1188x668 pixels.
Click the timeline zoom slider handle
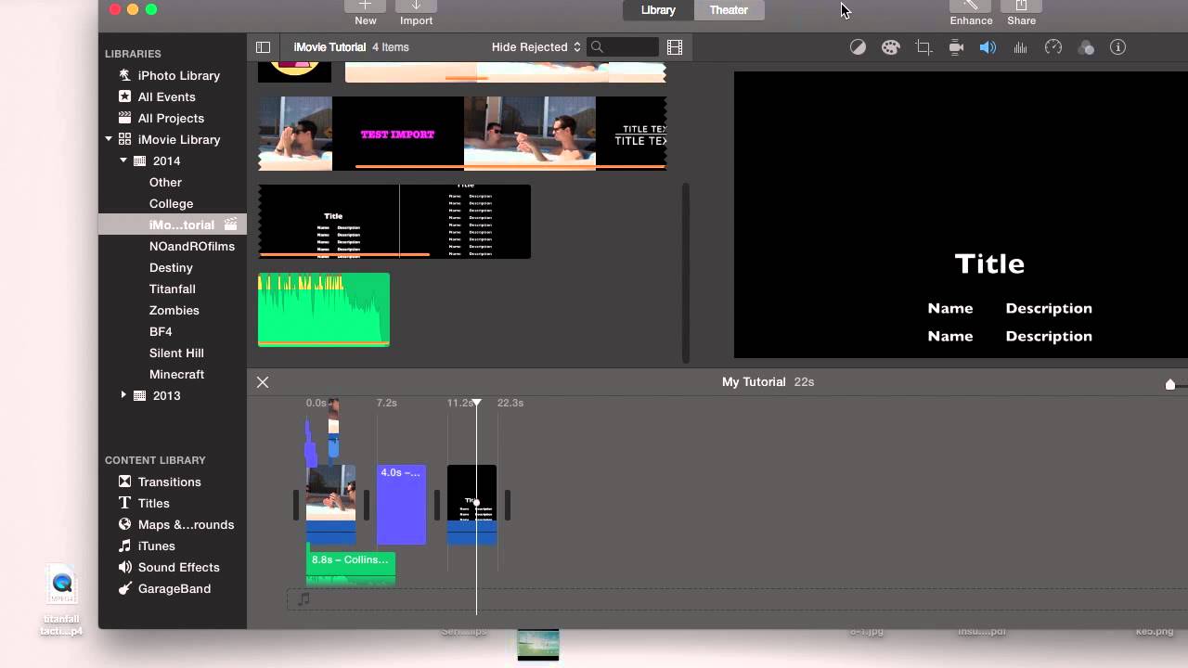coord(1170,384)
